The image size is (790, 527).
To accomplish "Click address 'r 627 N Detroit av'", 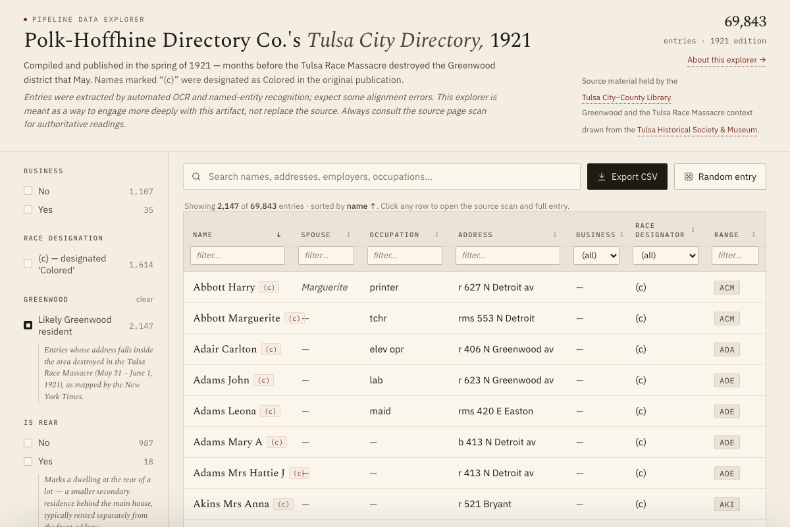I will pyautogui.click(x=496, y=287).
